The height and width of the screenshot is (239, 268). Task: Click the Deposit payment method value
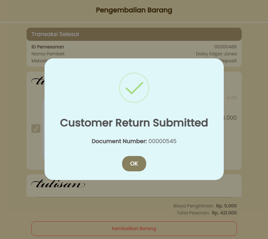point(228,61)
